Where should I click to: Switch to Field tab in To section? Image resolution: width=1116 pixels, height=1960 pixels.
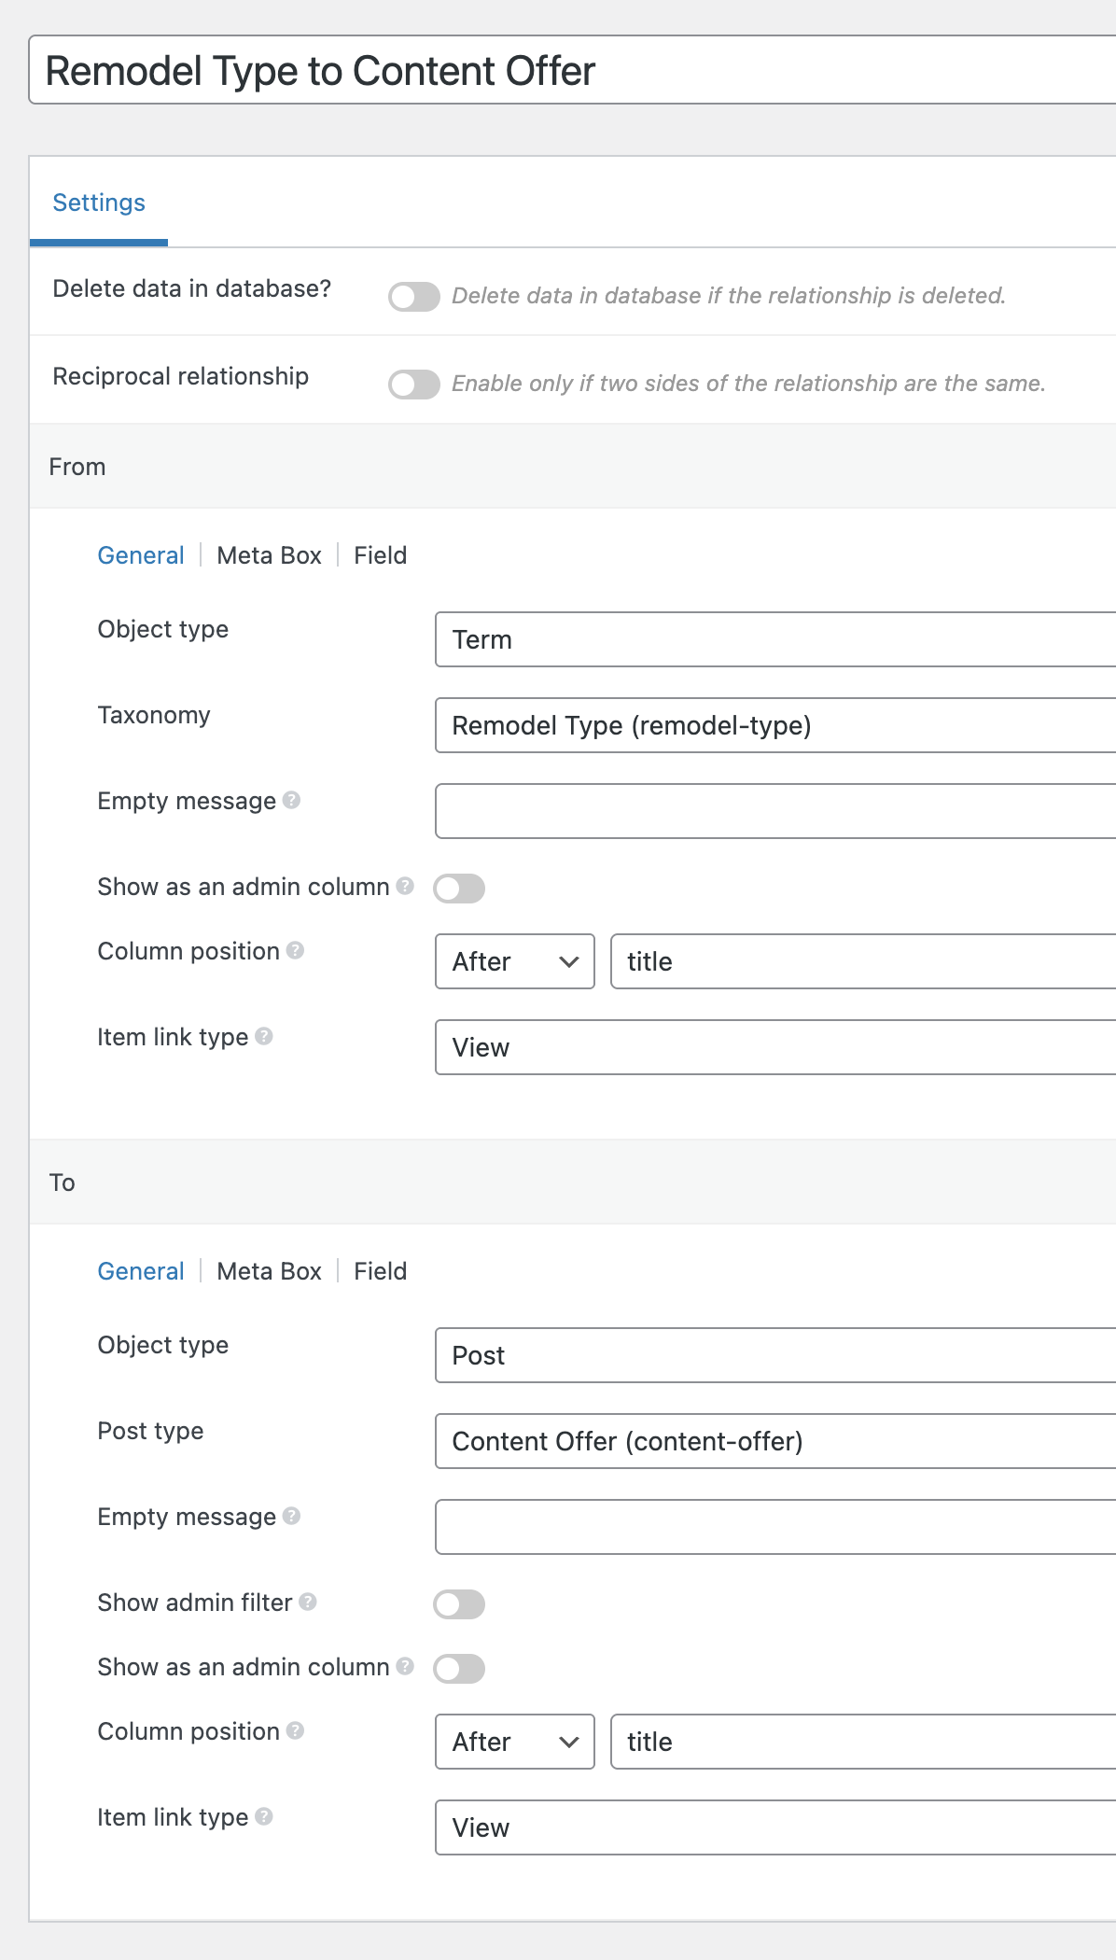click(x=380, y=1271)
